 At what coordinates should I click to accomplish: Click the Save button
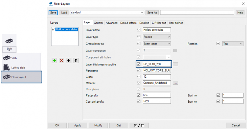click(53, 12)
